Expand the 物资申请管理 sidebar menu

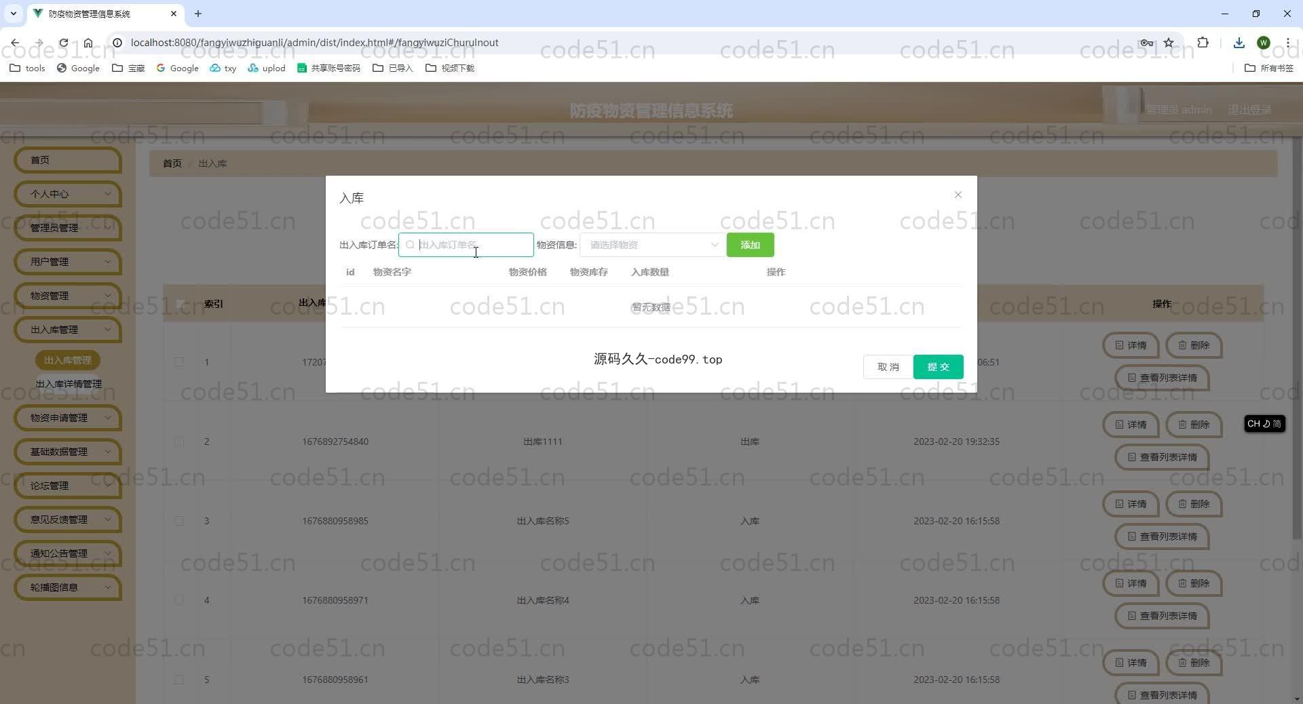pyautogui.click(x=67, y=418)
